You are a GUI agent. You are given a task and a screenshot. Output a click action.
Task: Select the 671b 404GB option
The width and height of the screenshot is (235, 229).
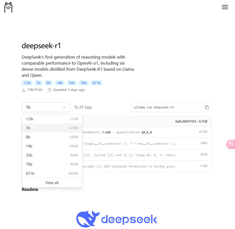(x=52, y=173)
